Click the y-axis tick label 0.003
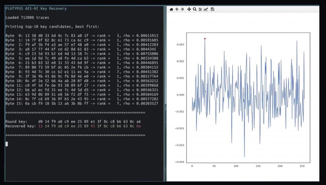 click(180, 45)
